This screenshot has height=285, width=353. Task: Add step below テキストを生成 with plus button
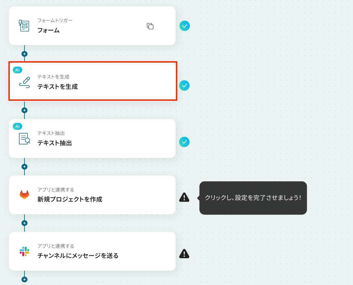(x=24, y=110)
